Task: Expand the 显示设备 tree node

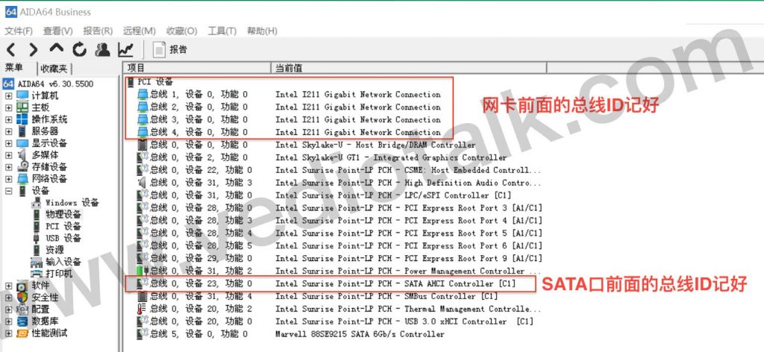Action: (x=8, y=143)
